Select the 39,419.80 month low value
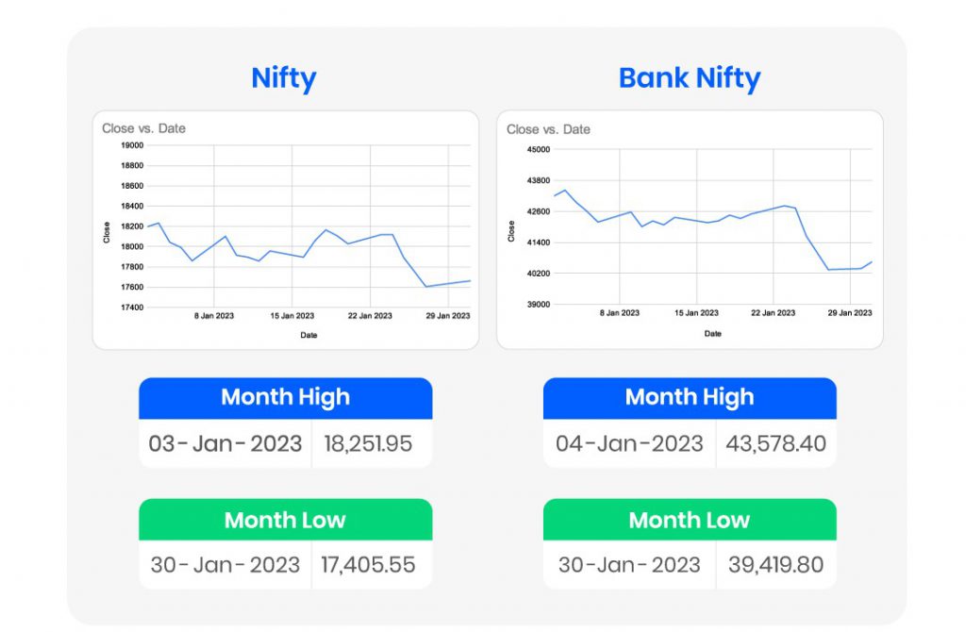The height and width of the screenshot is (632, 966). coord(775,565)
